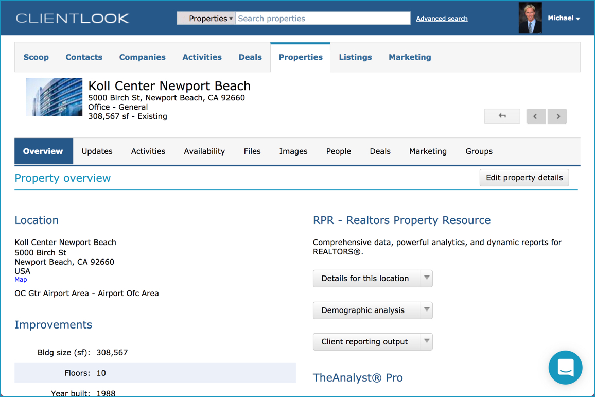Expand the Demographic analysis options arrow
Image resolution: width=595 pixels, height=397 pixels.
pos(427,310)
